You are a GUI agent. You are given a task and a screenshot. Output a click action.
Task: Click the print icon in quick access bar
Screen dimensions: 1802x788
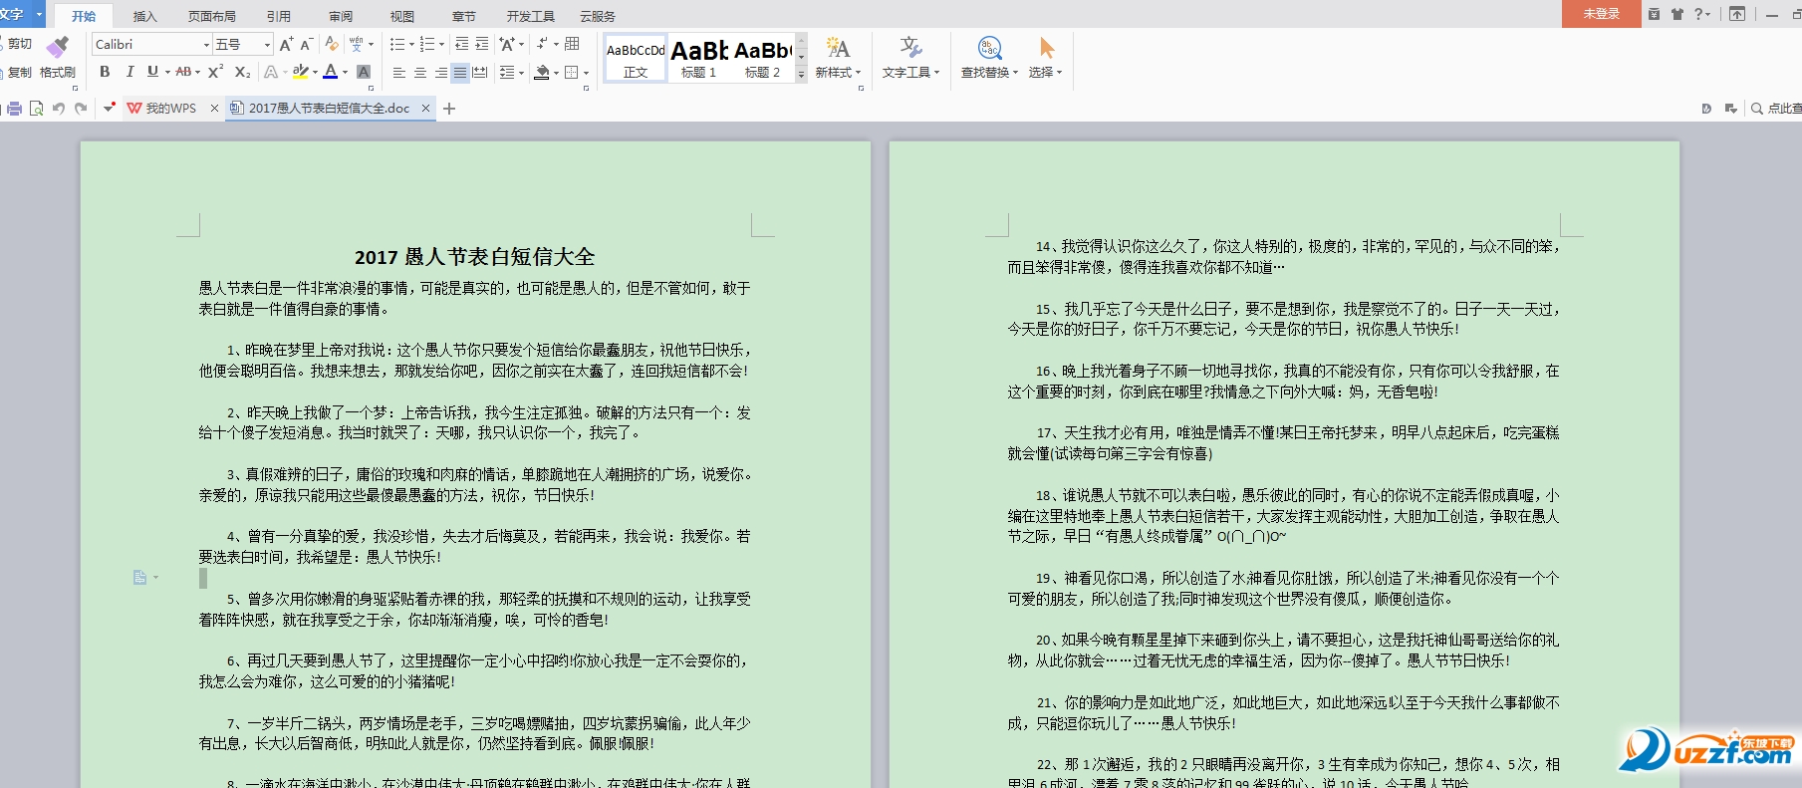tap(14, 109)
